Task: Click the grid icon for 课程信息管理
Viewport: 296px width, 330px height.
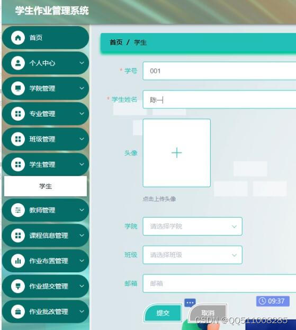Action: 18,235
